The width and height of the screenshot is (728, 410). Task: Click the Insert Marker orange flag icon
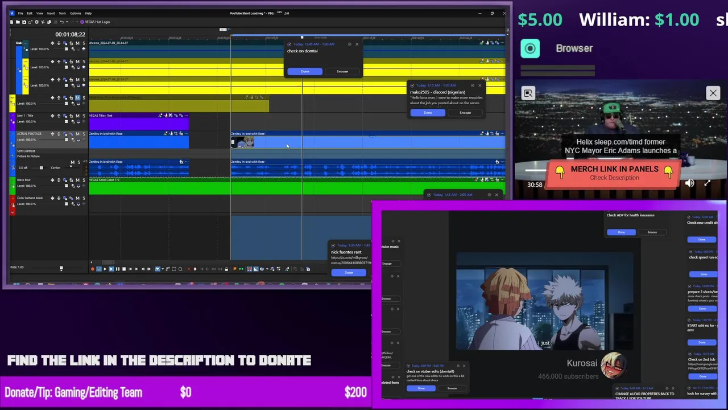pos(234,269)
